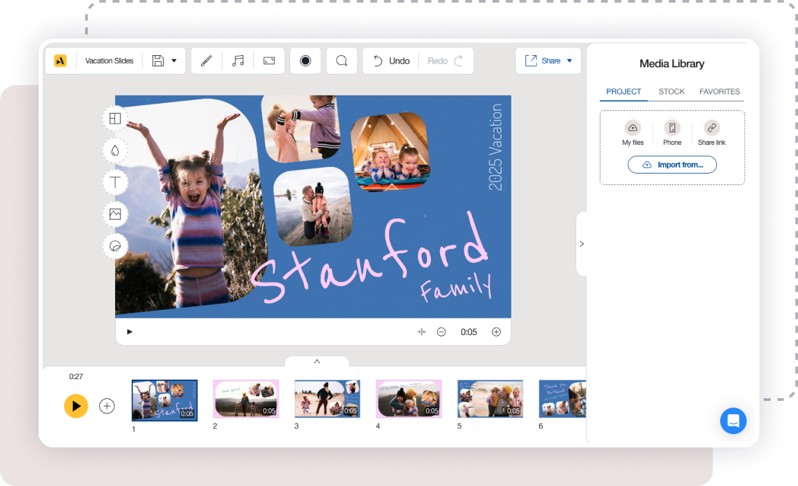Click the record button in the toolbar
798x486 pixels.
(305, 61)
